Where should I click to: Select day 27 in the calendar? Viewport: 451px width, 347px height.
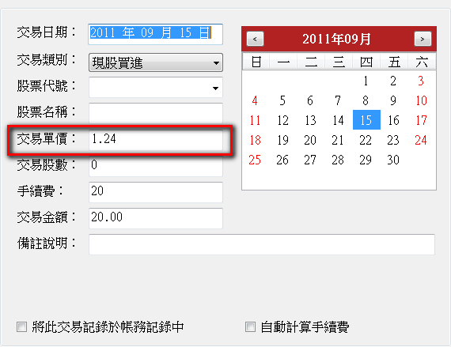310,160
